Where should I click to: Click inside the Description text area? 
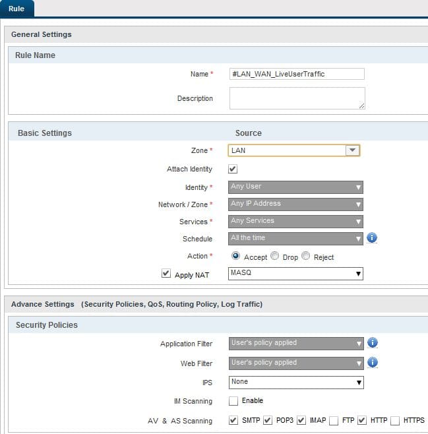pos(297,98)
